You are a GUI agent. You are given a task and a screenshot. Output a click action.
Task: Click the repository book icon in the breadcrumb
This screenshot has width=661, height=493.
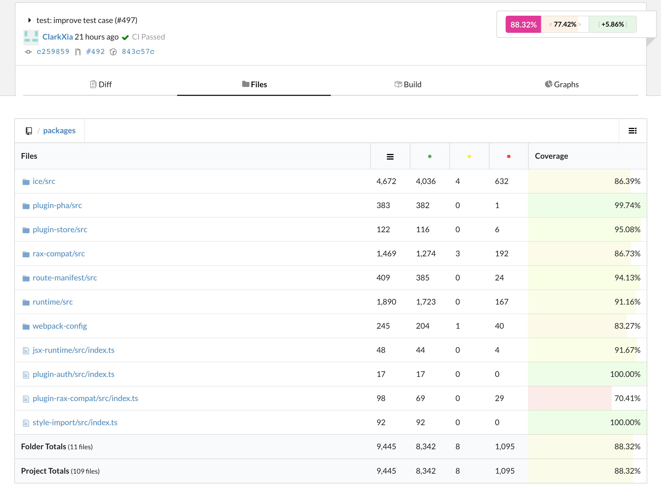click(29, 130)
